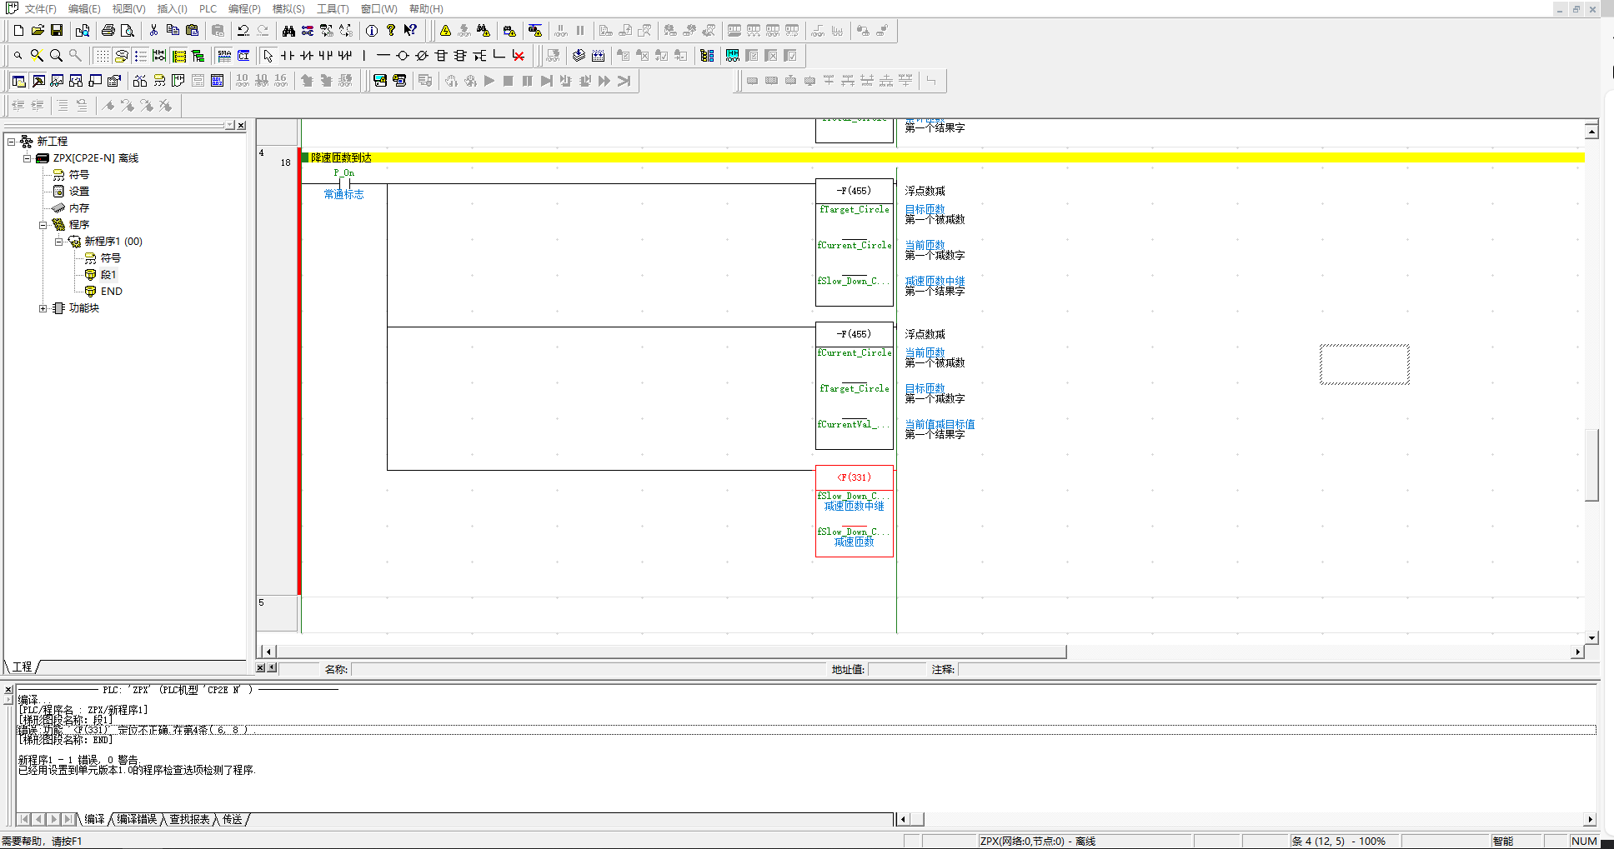The width and height of the screenshot is (1614, 849).
Task: Open Find with the binoculars icon
Action: [x=288, y=31]
